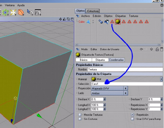Screen dimensions: 164x128
Task: Click the green array object icon in toolbar
Action: click(5, 12)
